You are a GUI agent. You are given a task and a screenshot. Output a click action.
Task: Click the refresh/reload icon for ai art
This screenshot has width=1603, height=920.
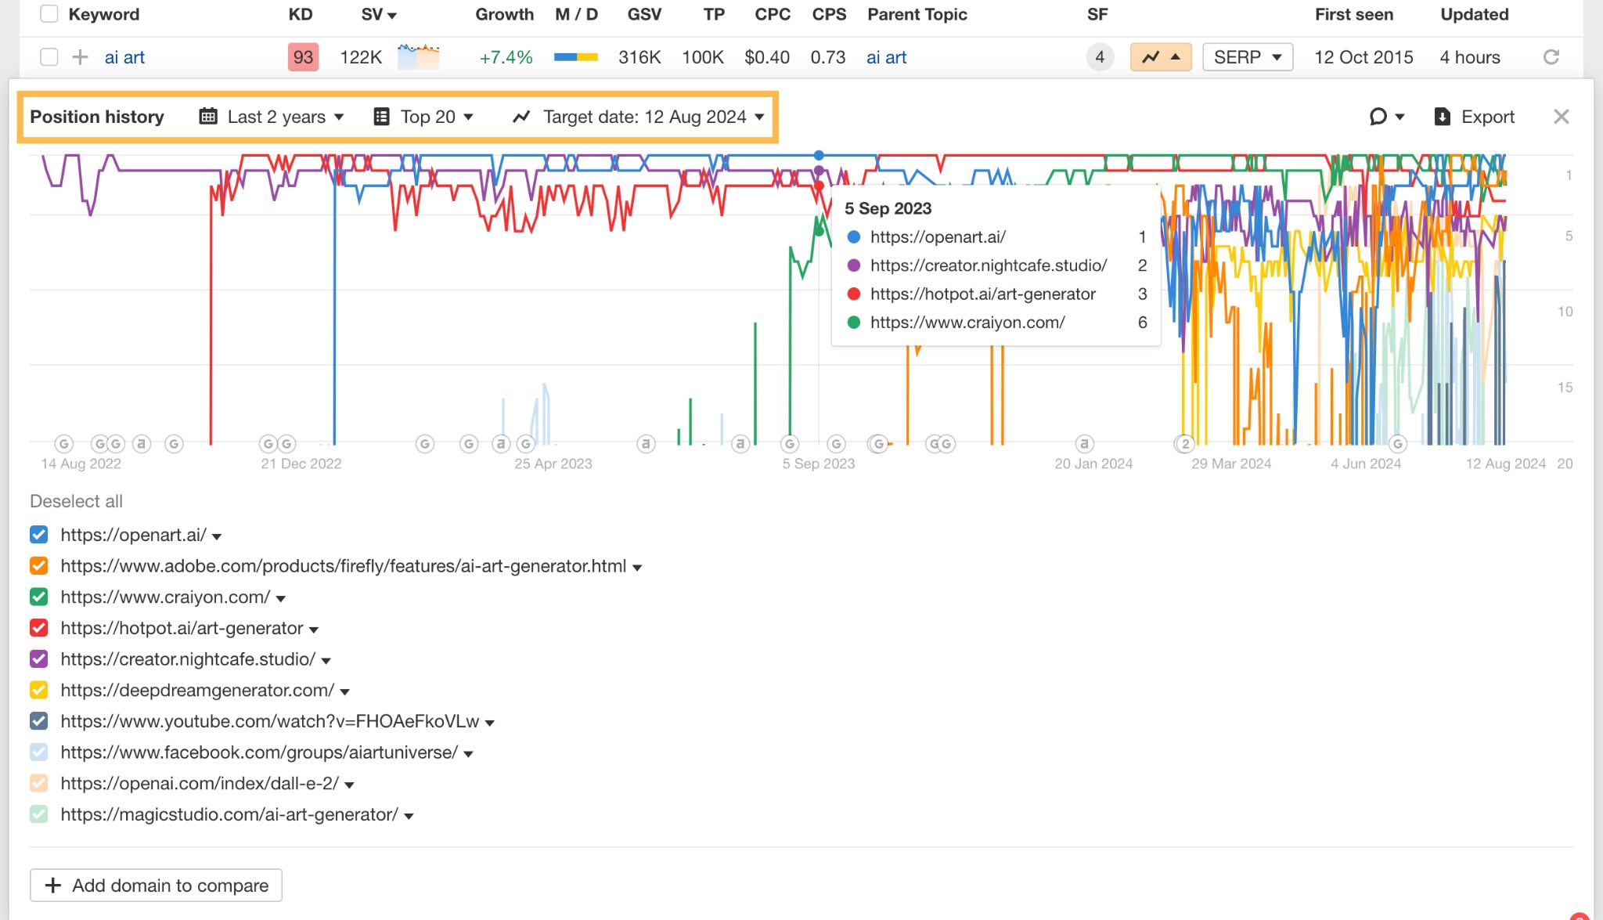pos(1550,56)
